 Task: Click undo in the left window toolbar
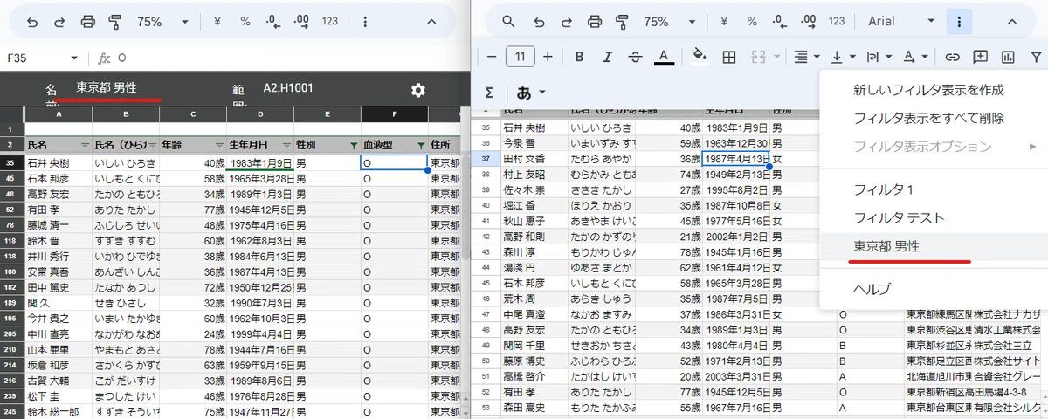(32, 21)
